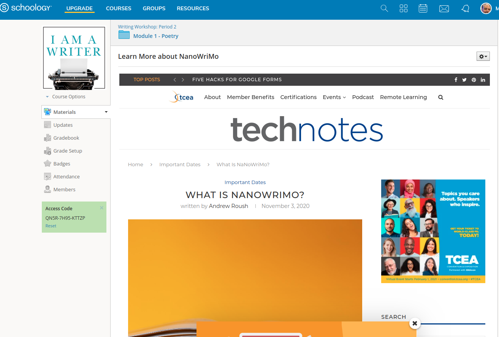Open Badges in course sidebar

62,164
